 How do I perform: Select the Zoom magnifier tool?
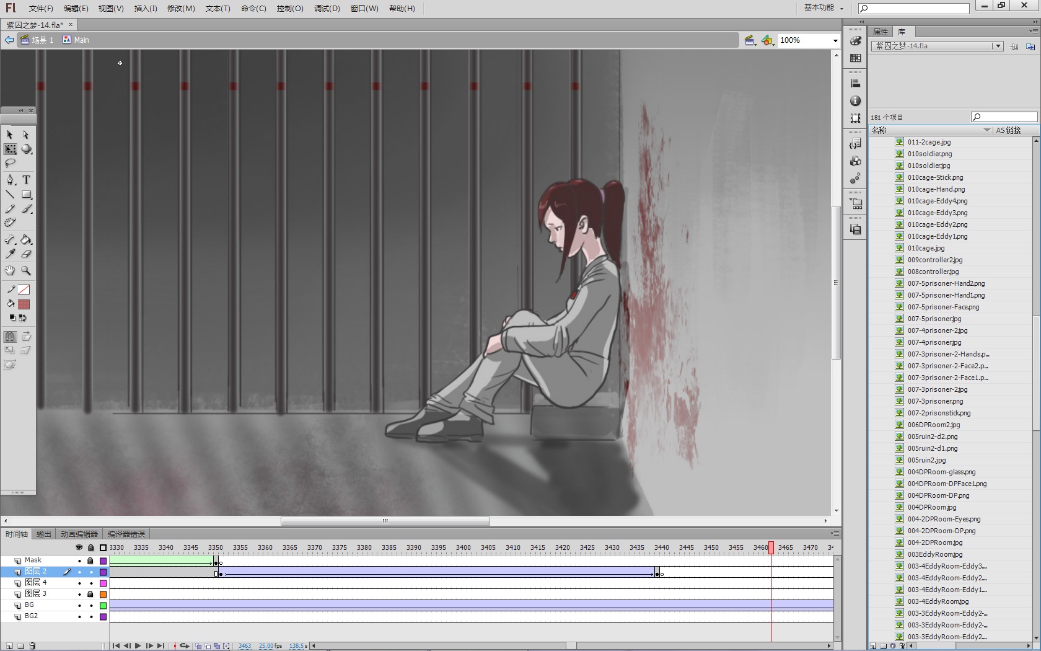click(x=26, y=271)
